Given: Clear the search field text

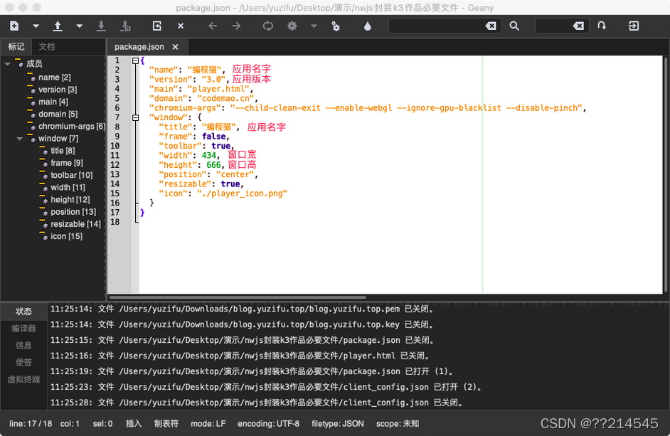Looking at the screenshot, I should 491,26.
